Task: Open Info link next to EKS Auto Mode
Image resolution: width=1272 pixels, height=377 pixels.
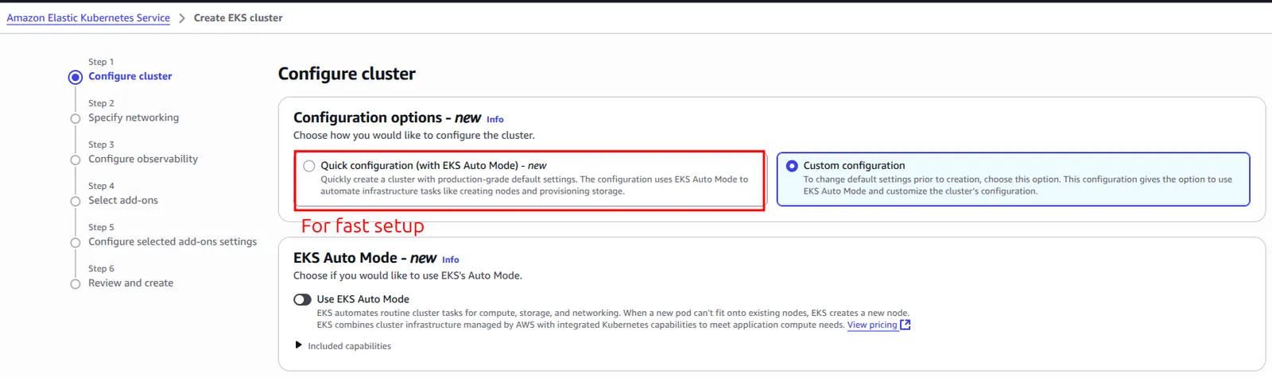Action: [451, 260]
